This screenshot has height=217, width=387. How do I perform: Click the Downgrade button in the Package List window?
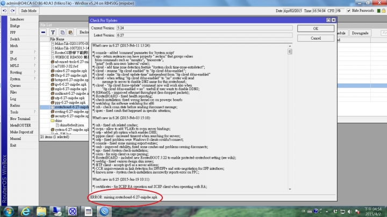click(360, 33)
